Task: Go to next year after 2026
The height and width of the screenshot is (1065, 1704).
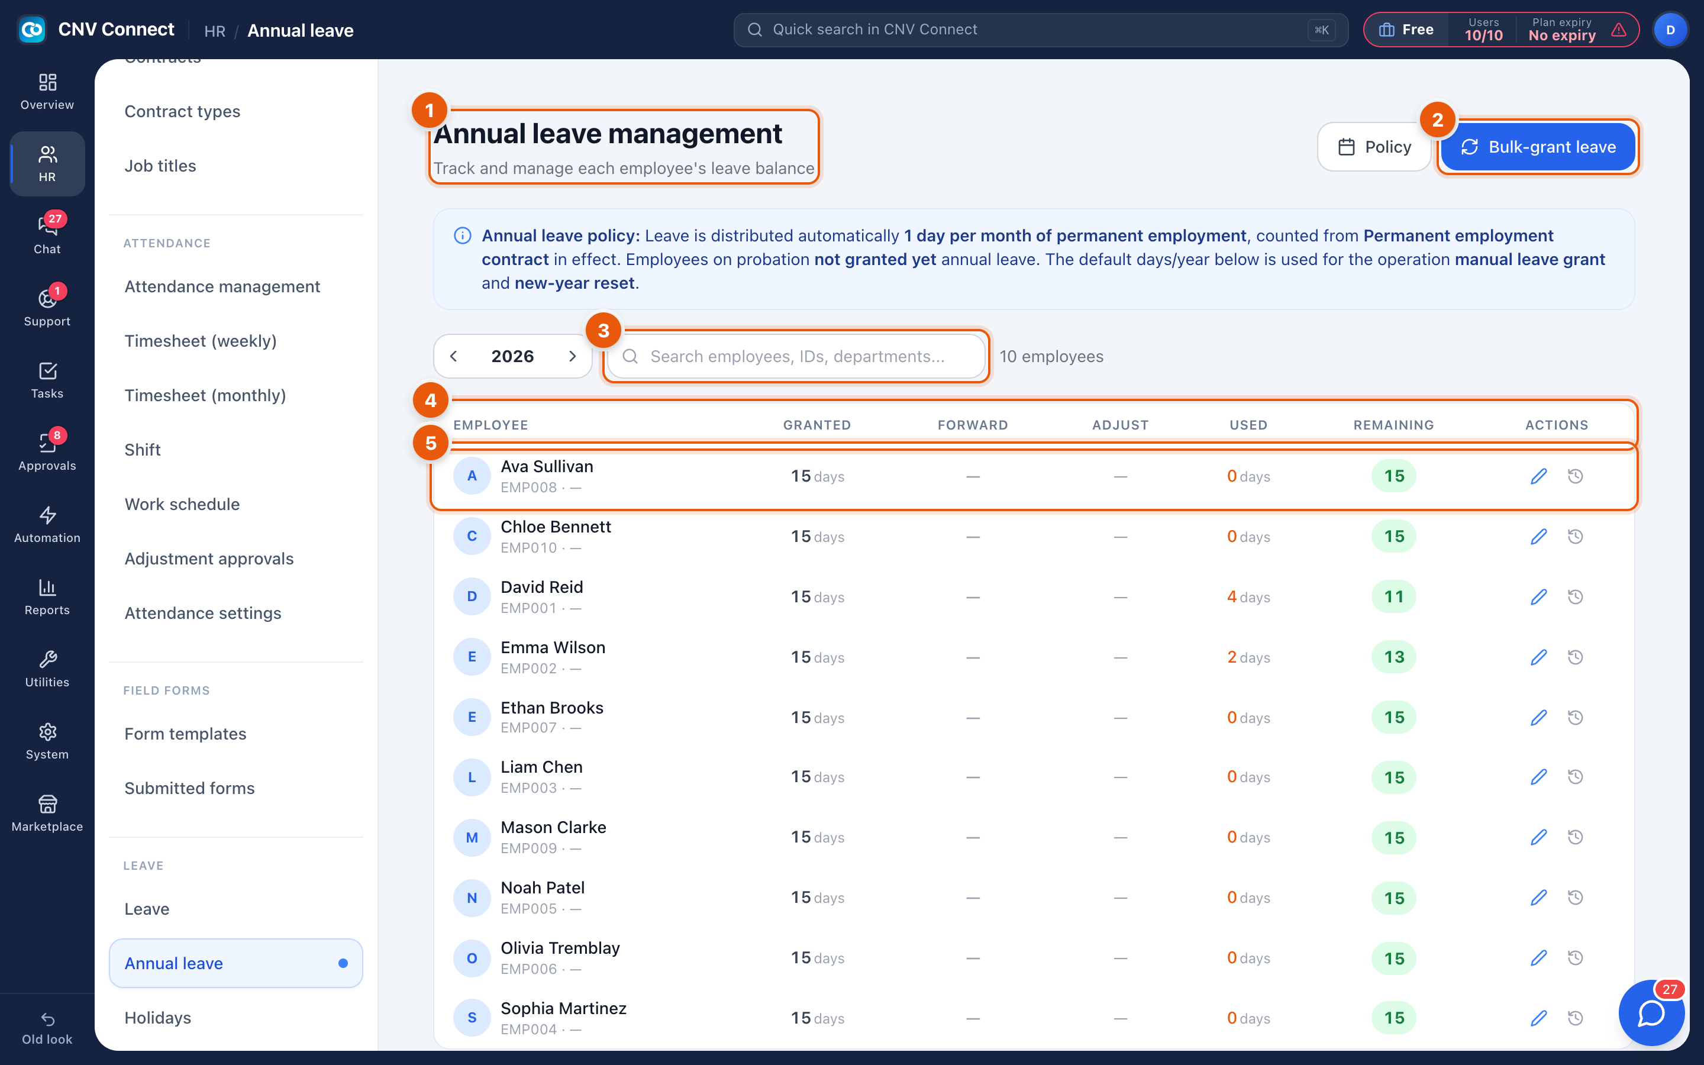Action: [572, 356]
